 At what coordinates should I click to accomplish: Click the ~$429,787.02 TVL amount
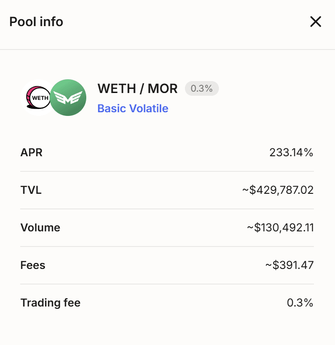tap(278, 190)
